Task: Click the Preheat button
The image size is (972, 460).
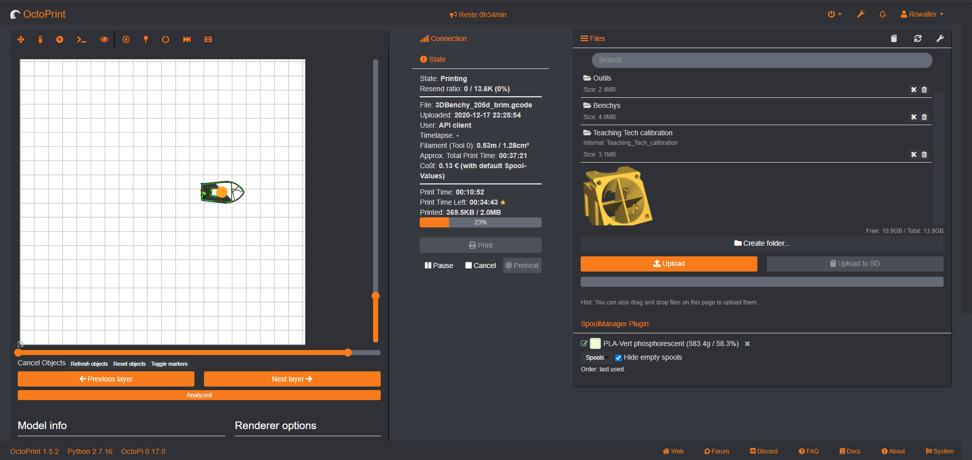Action: point(522,265)
